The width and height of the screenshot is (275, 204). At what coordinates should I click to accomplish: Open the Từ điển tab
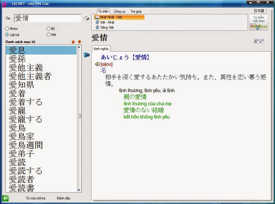coord(103,11)
